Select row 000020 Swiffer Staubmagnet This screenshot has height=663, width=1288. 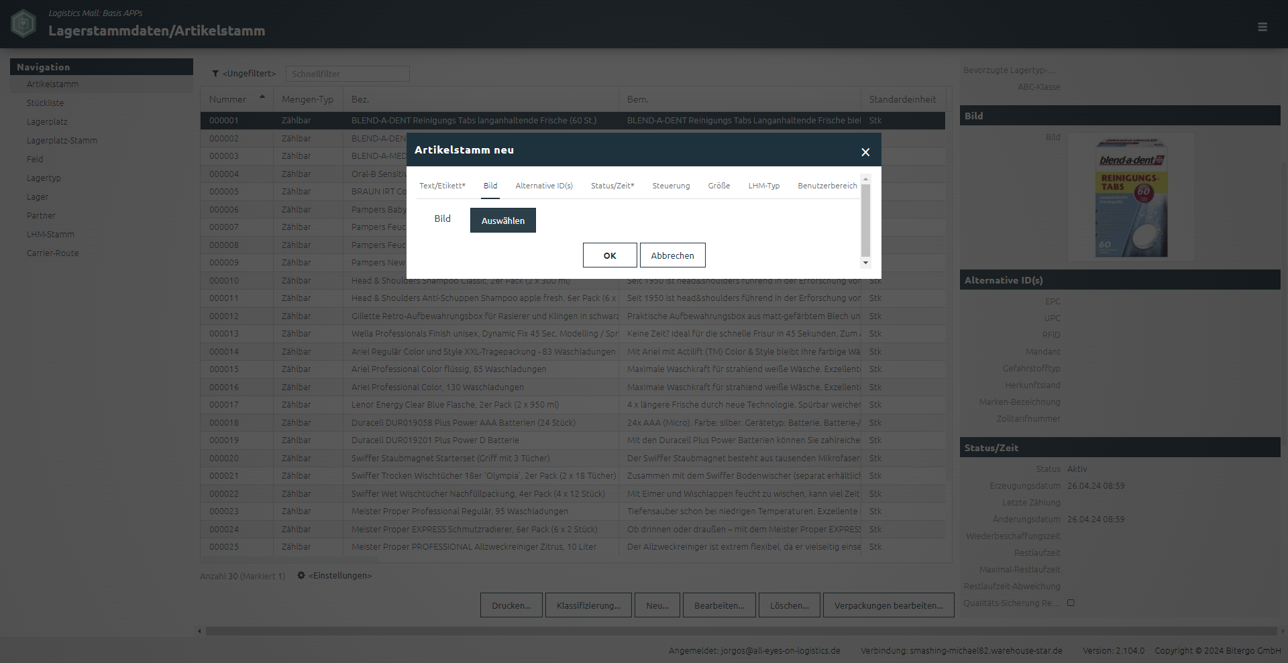(572, 459)
